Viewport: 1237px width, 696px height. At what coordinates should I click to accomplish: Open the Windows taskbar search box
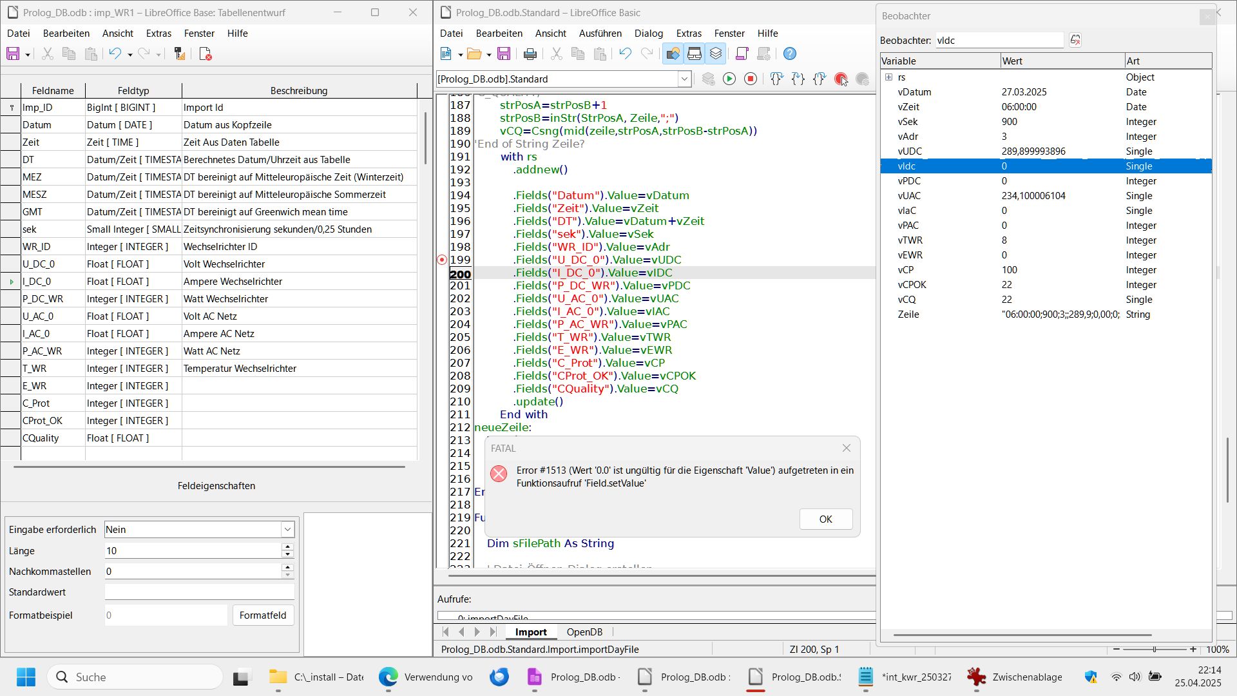(x=135, y=677)
